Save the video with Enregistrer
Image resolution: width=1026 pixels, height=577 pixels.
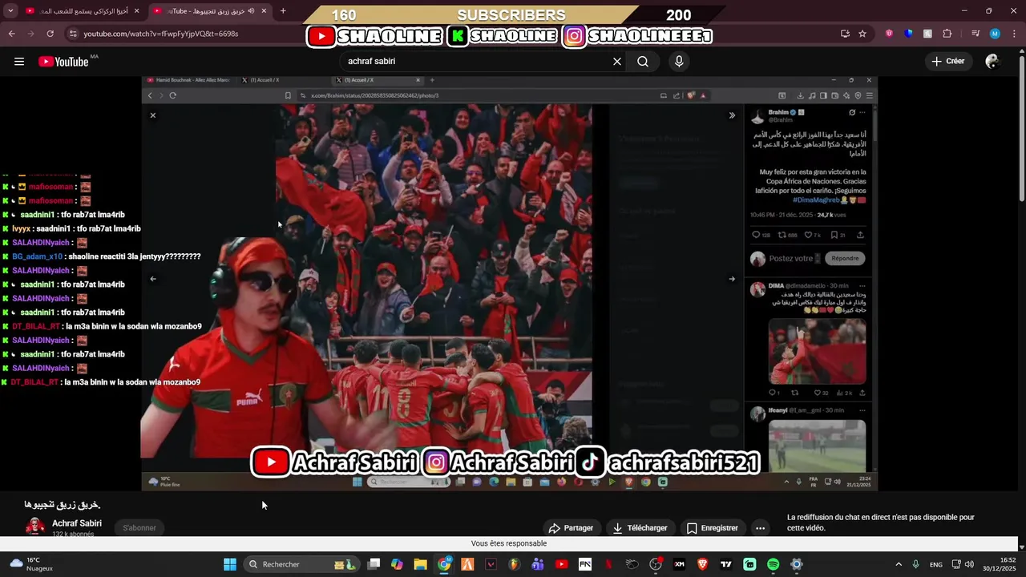712,528
